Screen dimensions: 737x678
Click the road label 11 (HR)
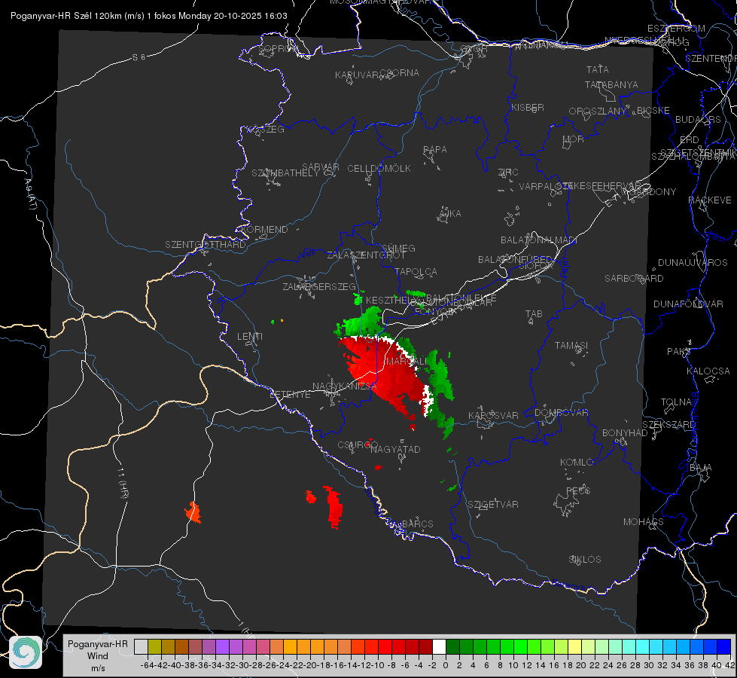click(x=122, y=482)
